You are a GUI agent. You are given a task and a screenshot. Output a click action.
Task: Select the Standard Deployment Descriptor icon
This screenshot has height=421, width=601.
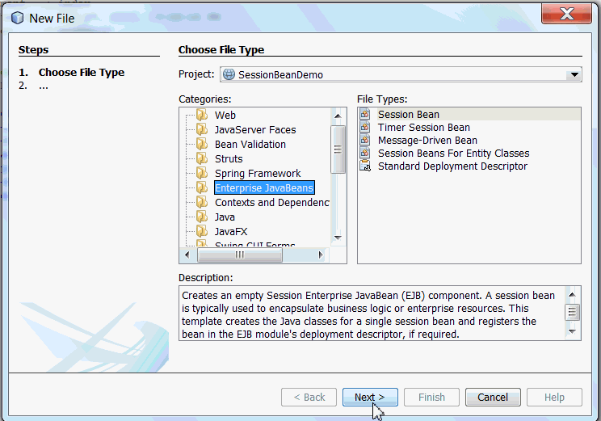tap(365, 166)
